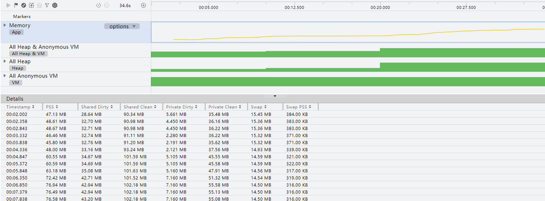Expand the All Heap row

point(5,61)
